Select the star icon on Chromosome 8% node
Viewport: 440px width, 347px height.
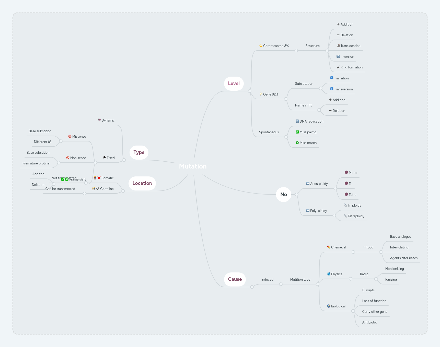260,46
